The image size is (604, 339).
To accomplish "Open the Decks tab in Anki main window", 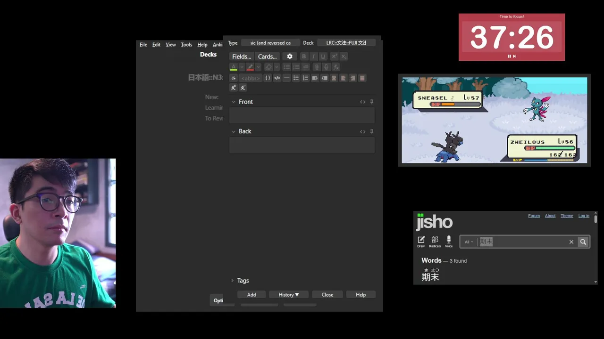I will (x=208, y=55).
